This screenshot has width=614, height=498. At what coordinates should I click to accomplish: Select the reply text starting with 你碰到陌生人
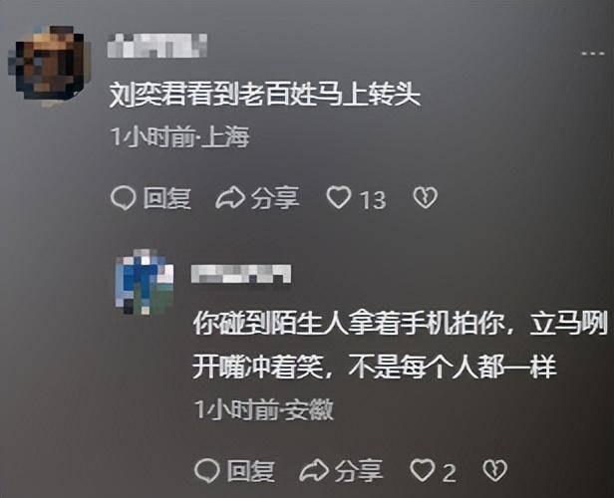click(x=400, y=346)
